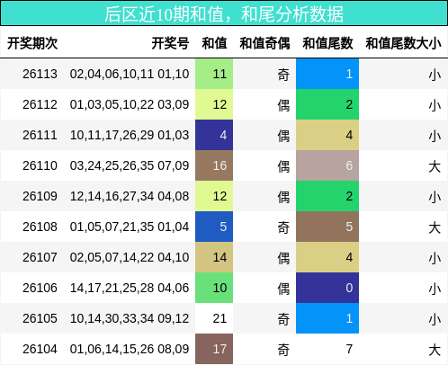Click the tail digit 0 cell
The height and width of the screenshot is (365, 448).
pyautogui.click(x=327, y=288)
